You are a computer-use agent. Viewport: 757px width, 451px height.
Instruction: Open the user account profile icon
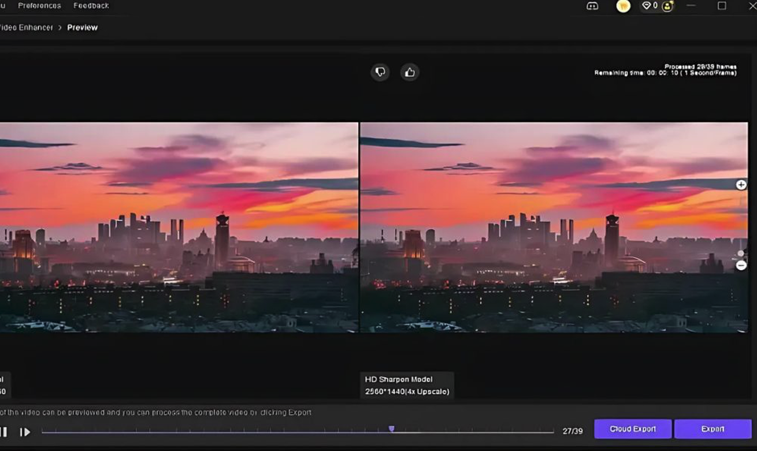667,6
